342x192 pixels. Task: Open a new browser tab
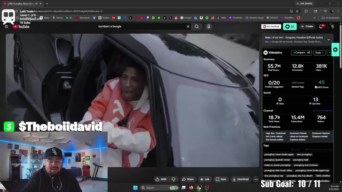pyautogui.click(x=47, y=3)
